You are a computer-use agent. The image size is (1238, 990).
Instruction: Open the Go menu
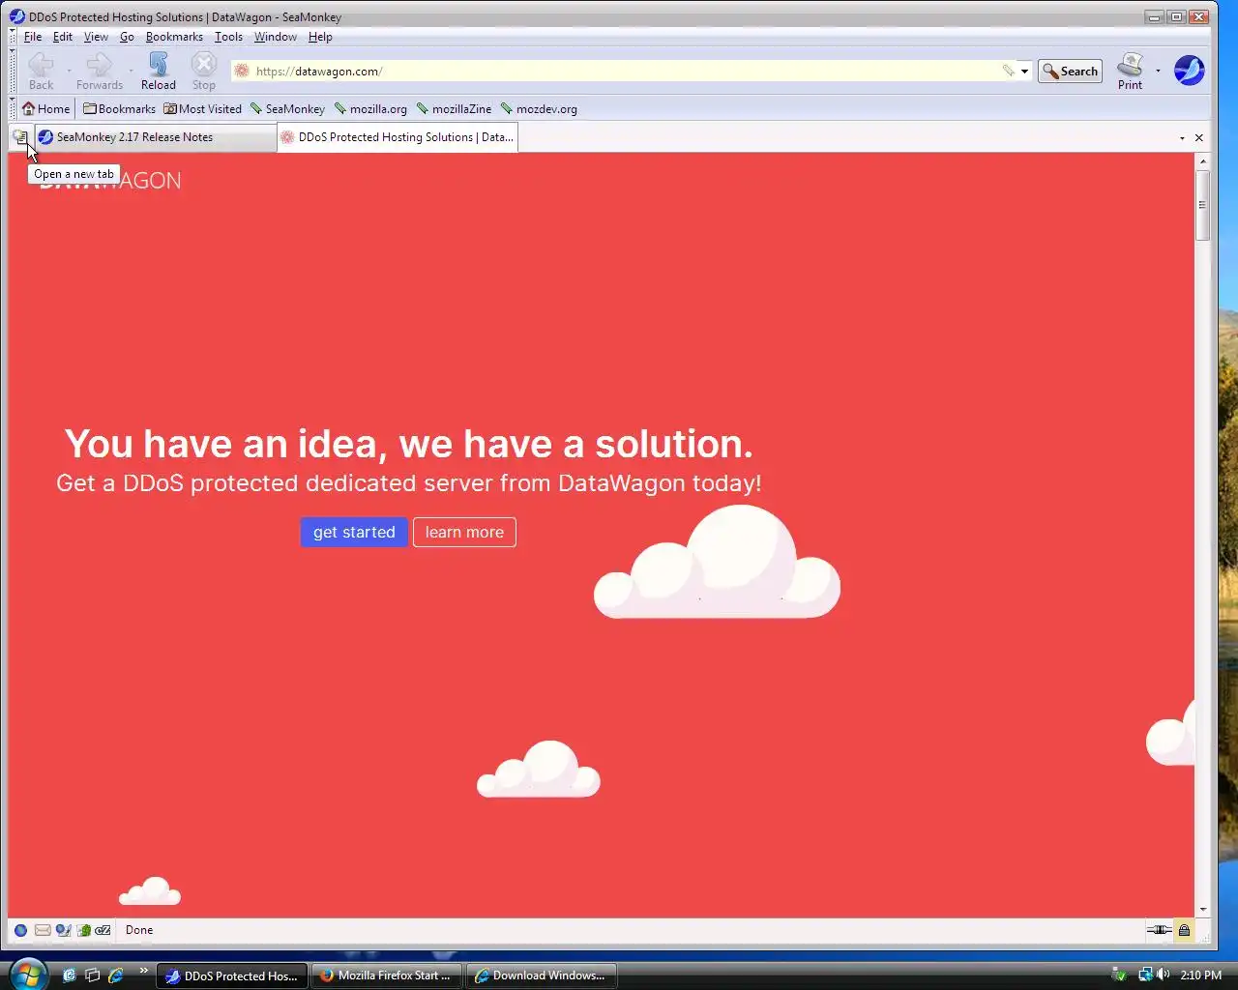tap(127, 37)
